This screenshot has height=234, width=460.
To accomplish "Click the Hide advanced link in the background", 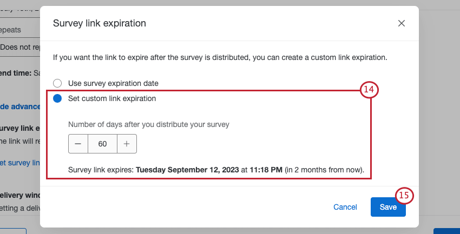I will pos(20,106).
